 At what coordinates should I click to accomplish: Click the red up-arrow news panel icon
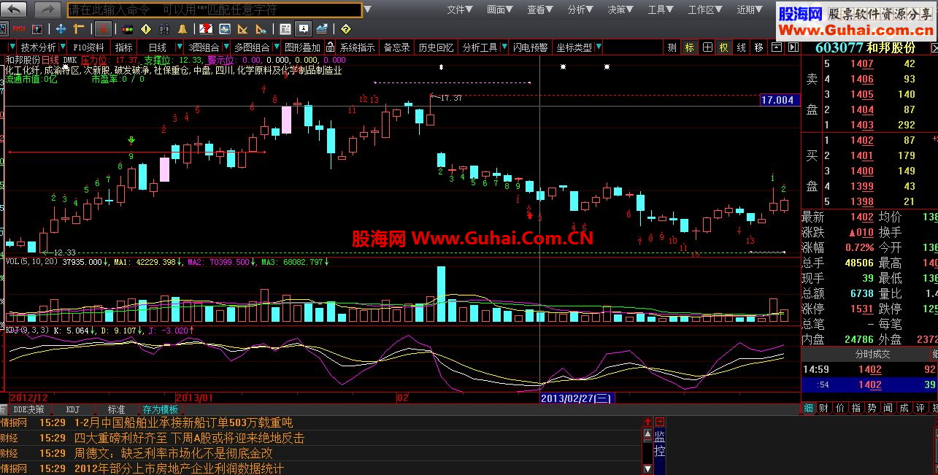click(x=647, y=422)
